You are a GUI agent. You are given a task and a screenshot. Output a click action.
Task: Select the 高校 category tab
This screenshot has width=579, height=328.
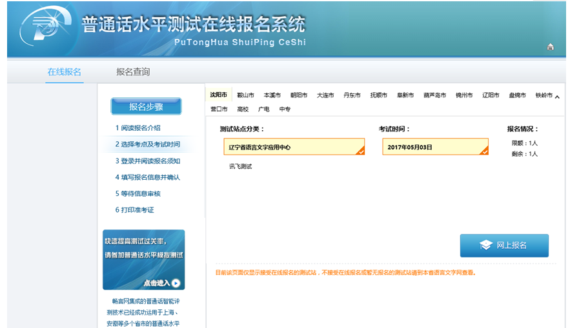[243, 109]
